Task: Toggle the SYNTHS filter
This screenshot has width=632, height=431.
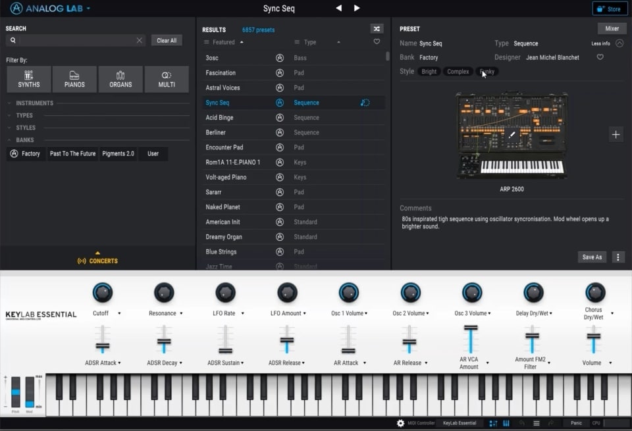Action: click(29, 79)
